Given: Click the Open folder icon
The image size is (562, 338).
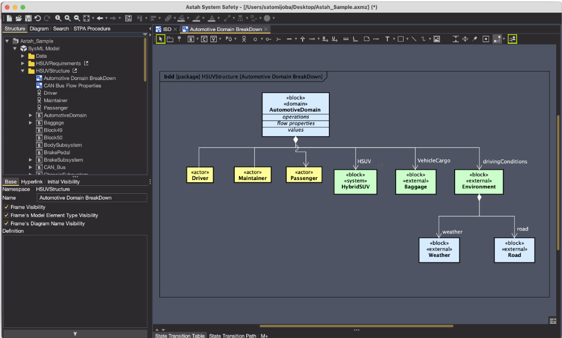Looking at the screenshot, I should 18,18.
